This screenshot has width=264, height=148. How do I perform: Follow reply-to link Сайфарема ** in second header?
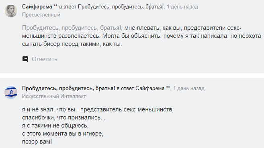[153, 88]
